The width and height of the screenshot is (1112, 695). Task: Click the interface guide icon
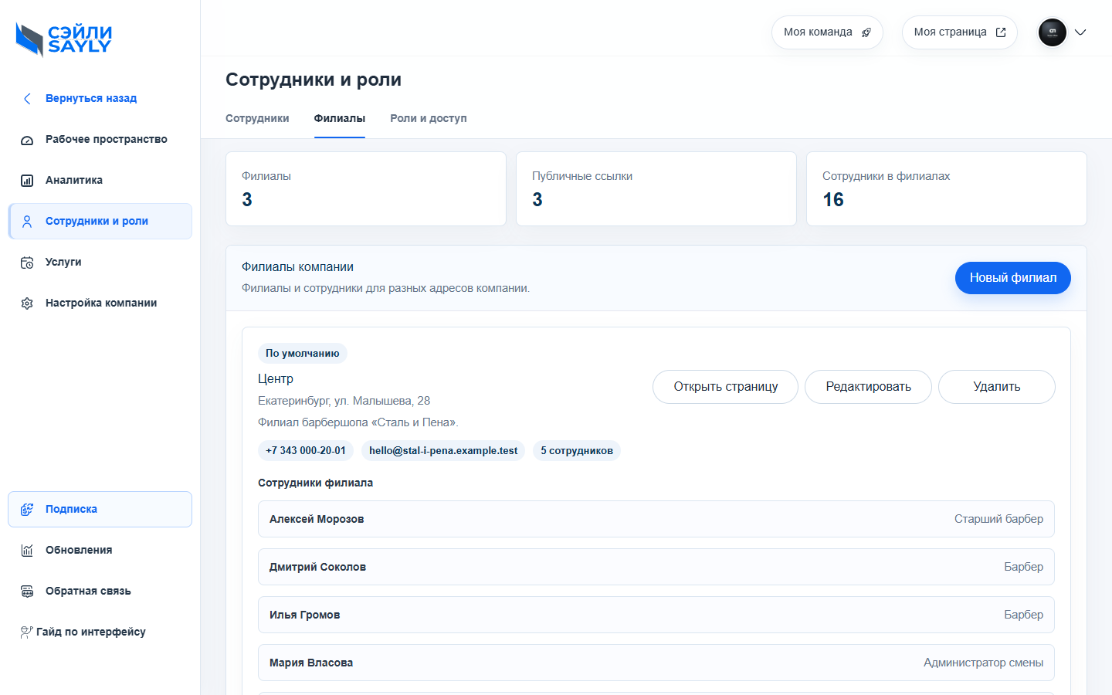click(26, 632)
